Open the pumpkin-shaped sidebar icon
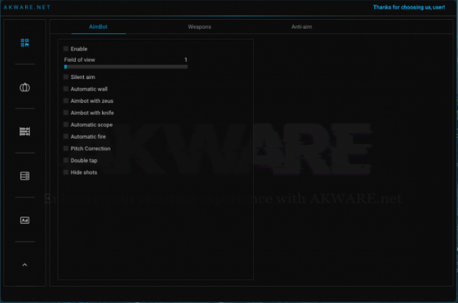458x303 pixels. 25,87
